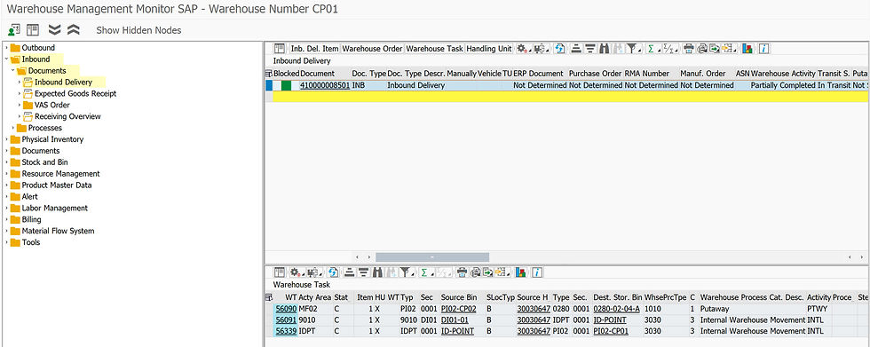Print the Warehouse Task list

point(463,272)
